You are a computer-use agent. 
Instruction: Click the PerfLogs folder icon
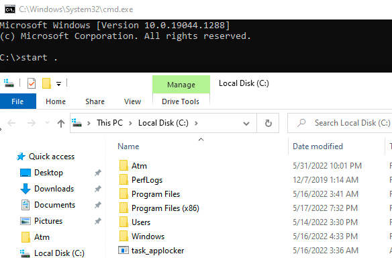[124, 179]
